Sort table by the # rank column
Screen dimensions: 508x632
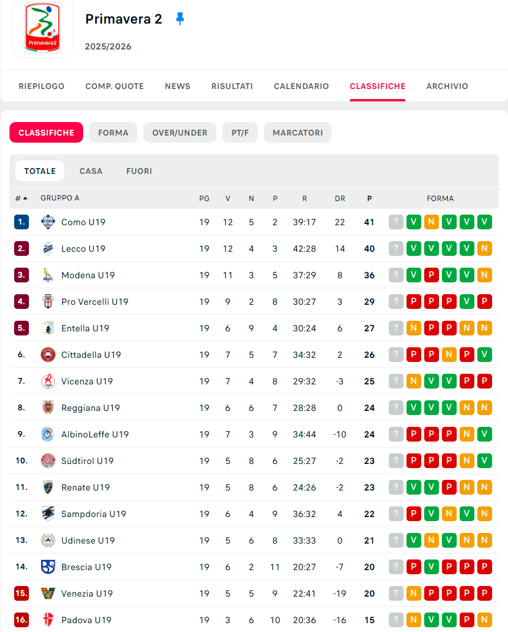click(x=21, y=198)
